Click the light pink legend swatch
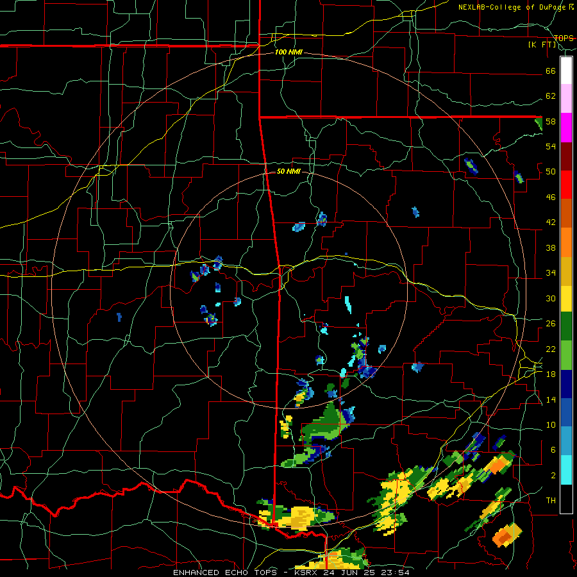 566,98
